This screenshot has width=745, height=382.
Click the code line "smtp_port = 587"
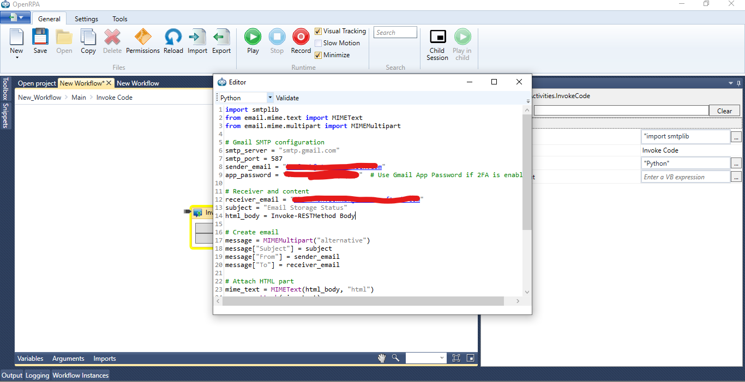[x=254, y=159]
